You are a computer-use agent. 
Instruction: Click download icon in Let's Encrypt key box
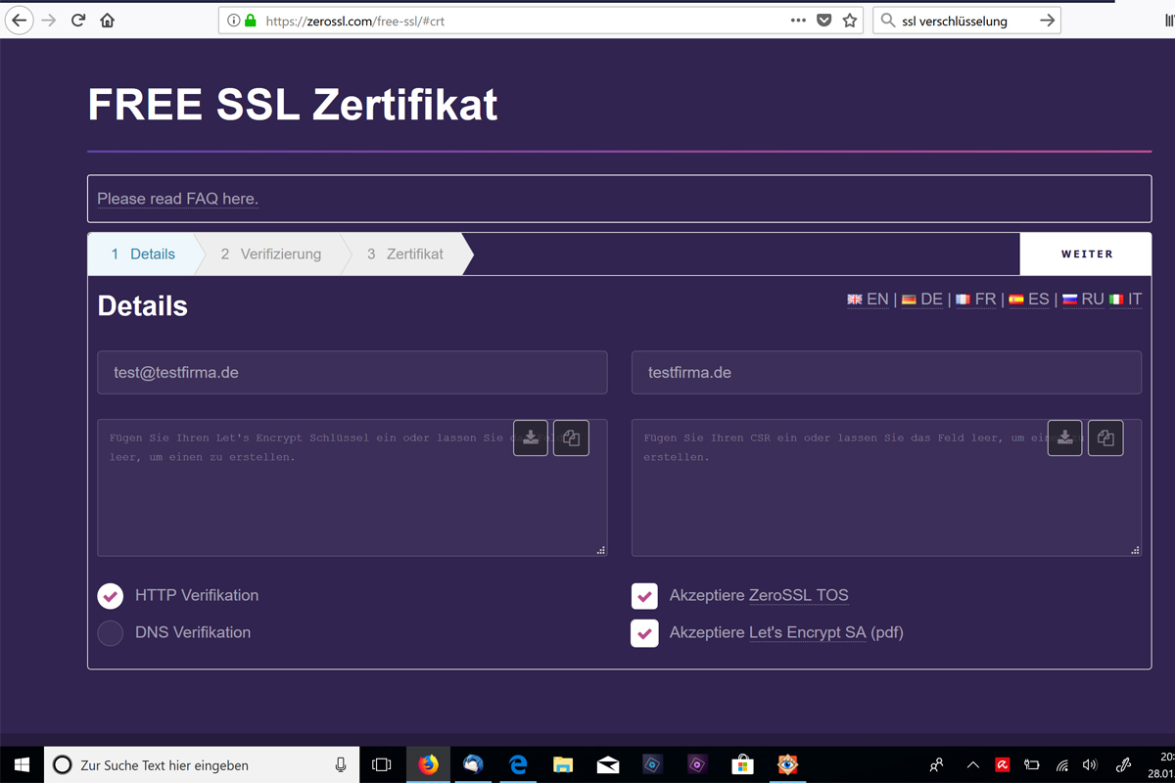(531, 438)
